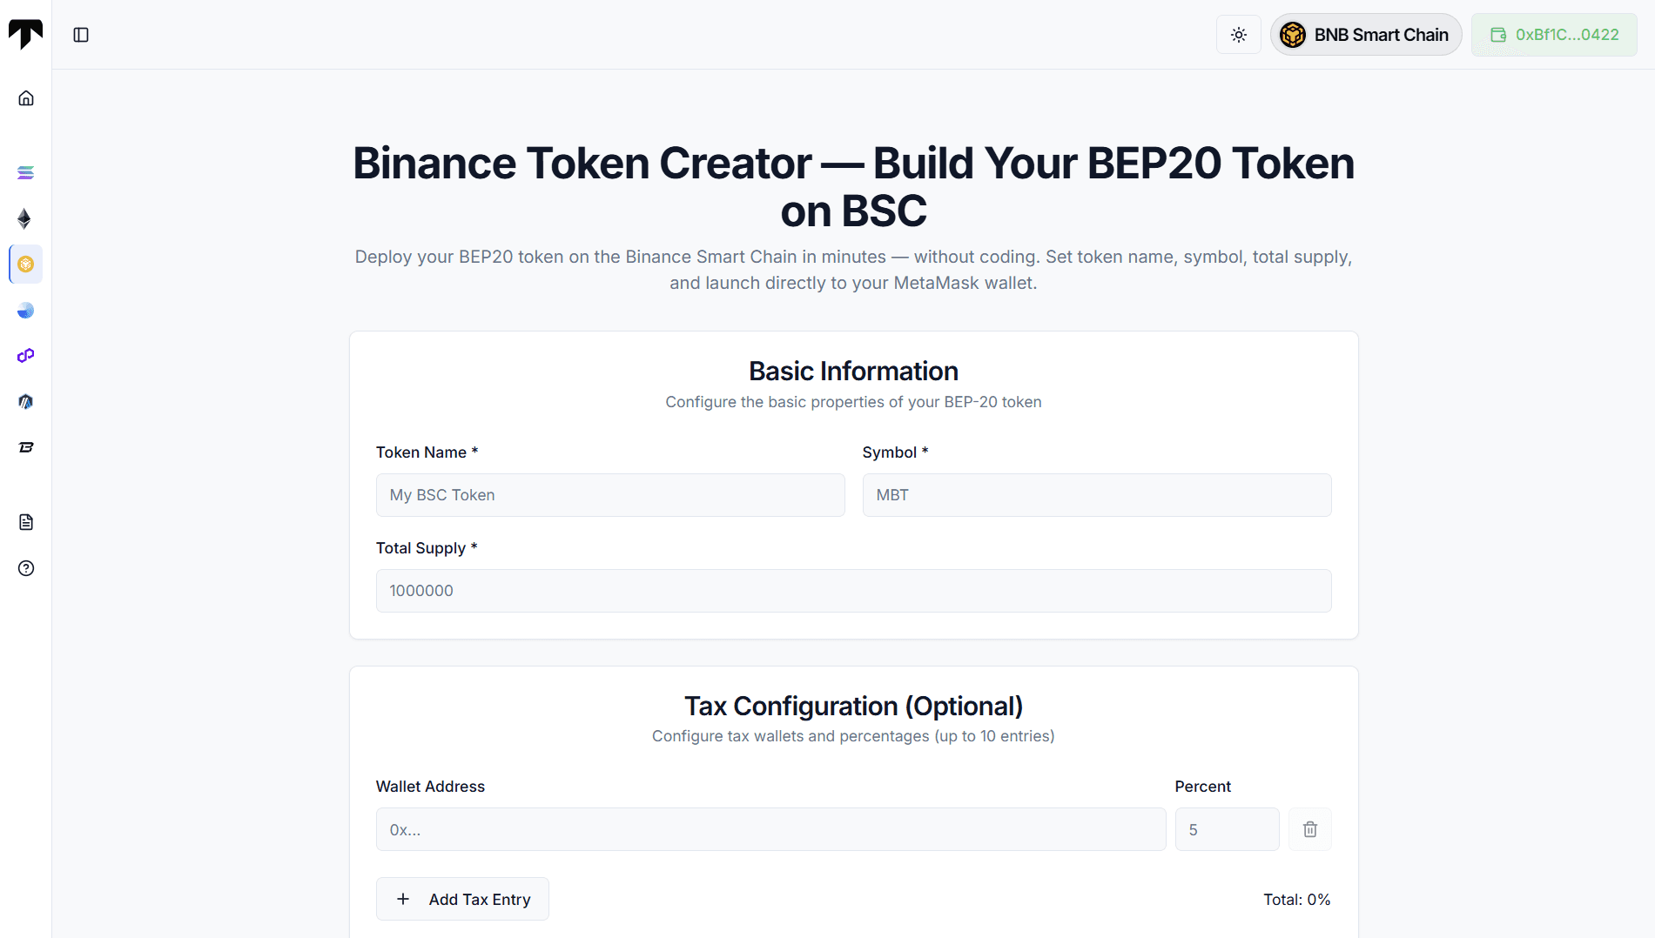Viewport: 1655px width, 938px height.
Task: Click into the Symbol input field
Action: (x=1096, y=495)
